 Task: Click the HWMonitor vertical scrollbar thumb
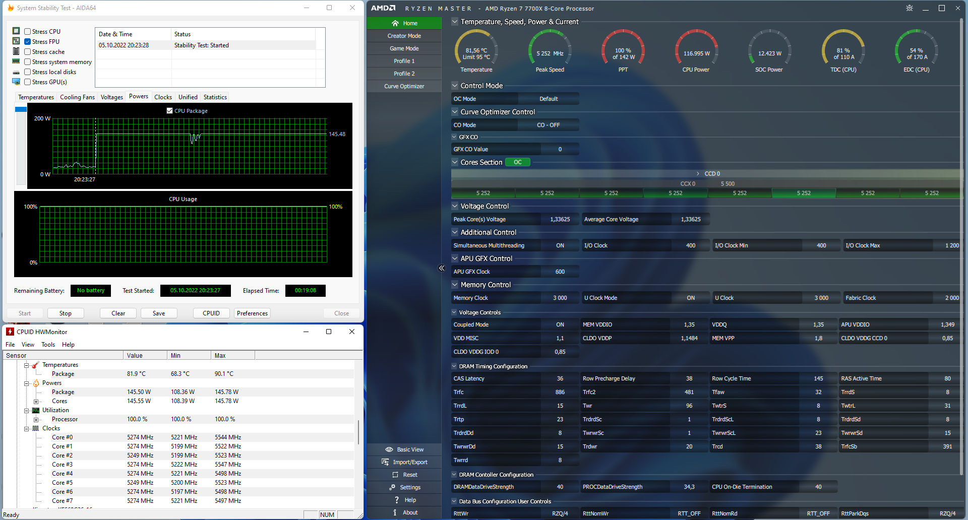(358, 432)
